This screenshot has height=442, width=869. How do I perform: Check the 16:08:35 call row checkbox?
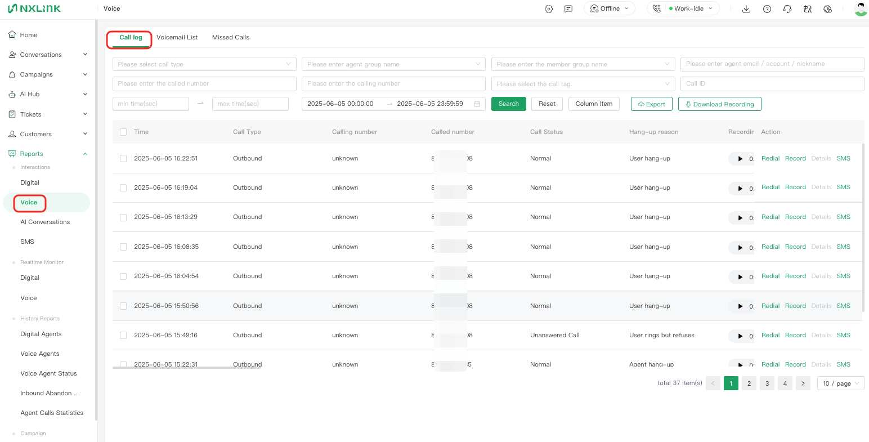(x=123, y=247)
